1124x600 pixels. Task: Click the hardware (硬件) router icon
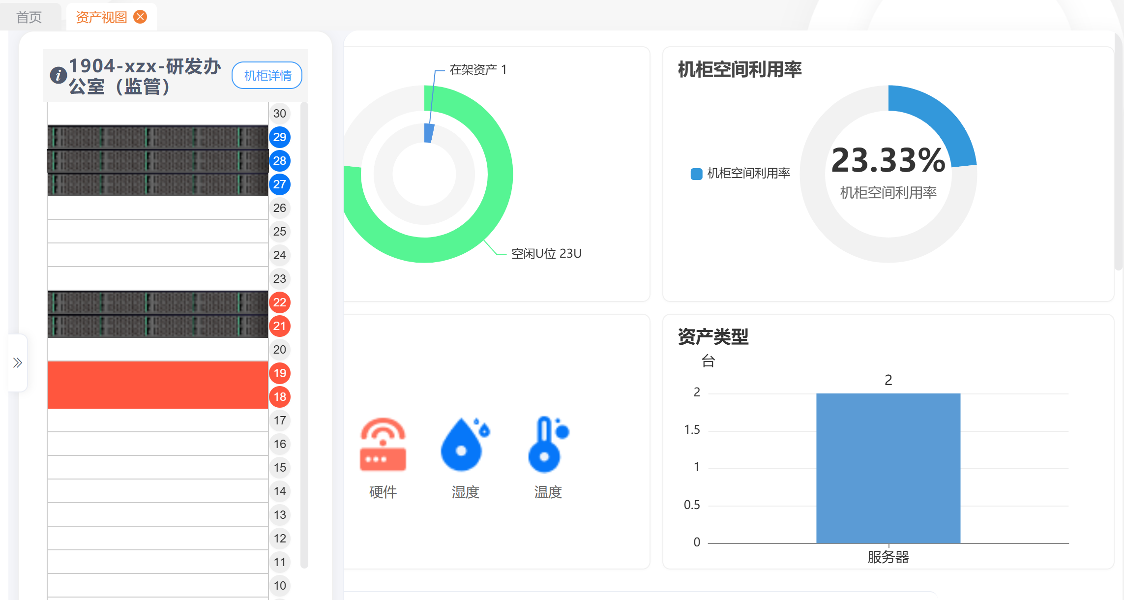(383, 445)
